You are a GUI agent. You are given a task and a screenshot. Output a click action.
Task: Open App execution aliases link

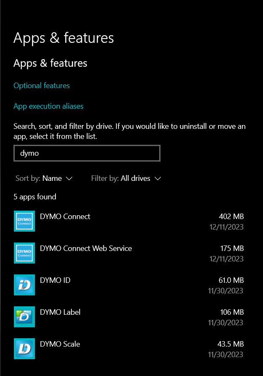[48, 106]
